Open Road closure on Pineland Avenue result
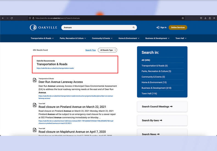This screenshot has height=151, width=217. click(x=72, y=107)
